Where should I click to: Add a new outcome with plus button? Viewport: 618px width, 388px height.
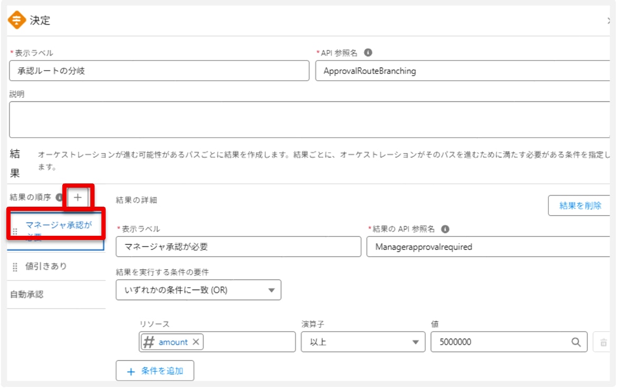(78, 197)
